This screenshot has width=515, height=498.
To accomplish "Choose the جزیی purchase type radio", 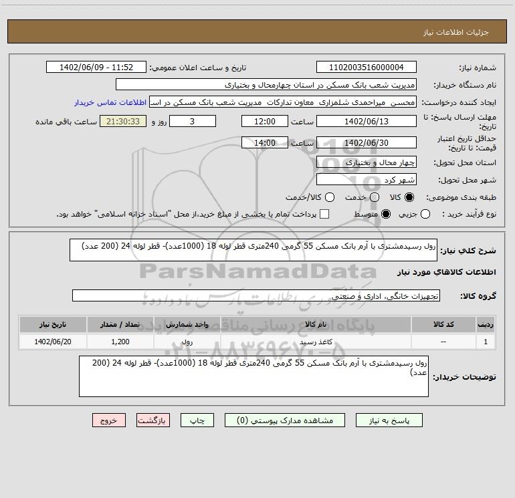I will click(425, 214).
